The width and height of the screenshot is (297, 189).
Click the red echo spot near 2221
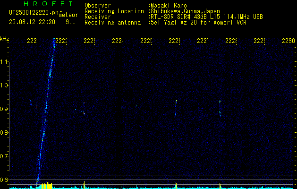point(36,107)
